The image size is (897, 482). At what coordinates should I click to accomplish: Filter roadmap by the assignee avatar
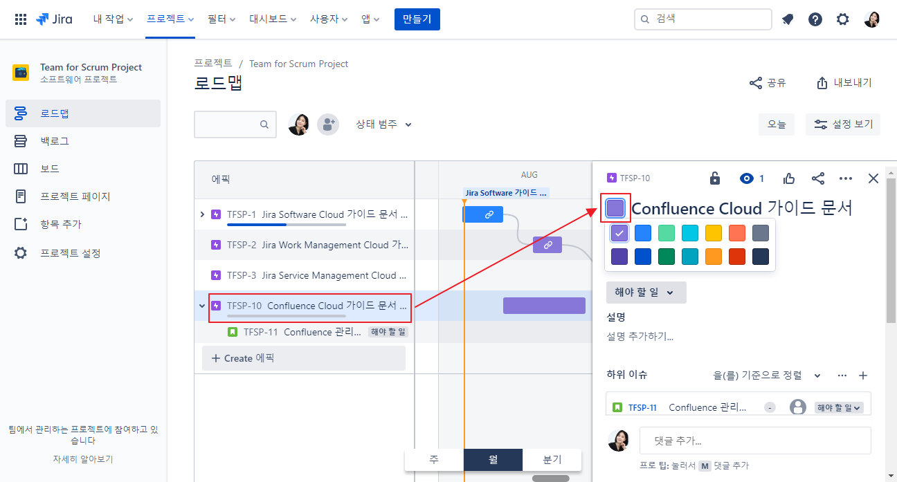(x=299, y=124)
